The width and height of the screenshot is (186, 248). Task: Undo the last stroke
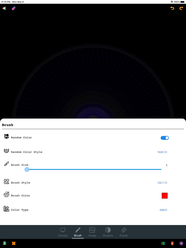click(172, 8)
